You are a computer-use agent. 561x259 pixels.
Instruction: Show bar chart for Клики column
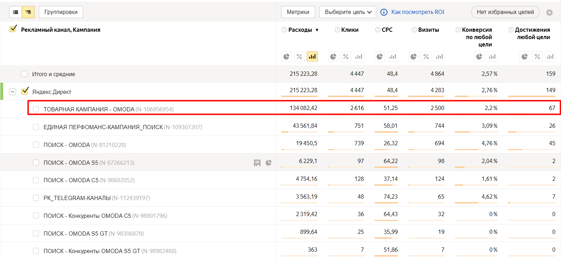(x=359, y=57)
